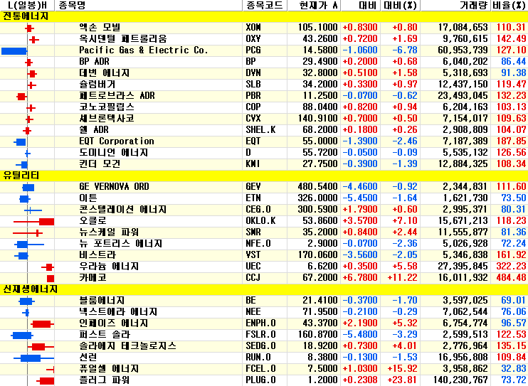Click the candlestick for 이튼
Image resolution: width=528 pixels, height=386 pixels.
25,199
